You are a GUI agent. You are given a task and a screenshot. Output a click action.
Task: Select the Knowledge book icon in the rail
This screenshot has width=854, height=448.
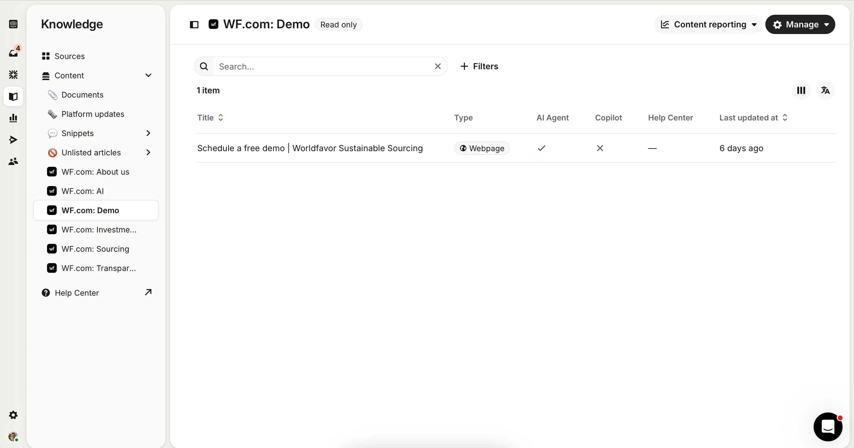pyautogui.click(x=13, y=96)
